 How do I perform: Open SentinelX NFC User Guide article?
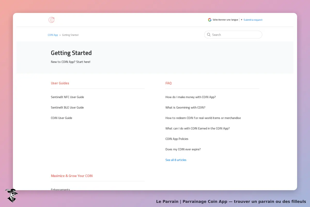click(67, 97)
